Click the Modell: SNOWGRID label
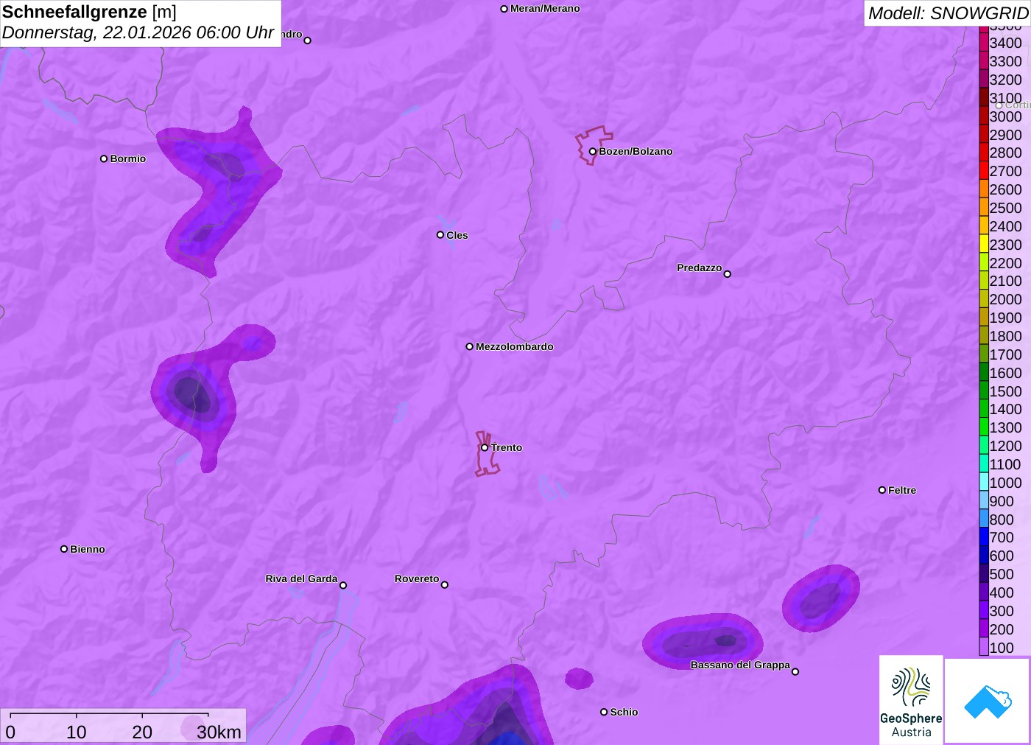 tap(948, 13)
